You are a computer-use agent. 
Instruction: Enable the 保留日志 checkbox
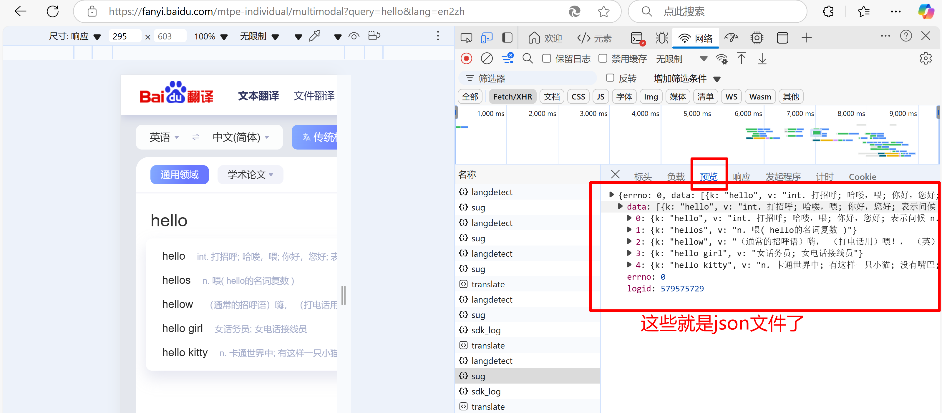coord(547,59)
